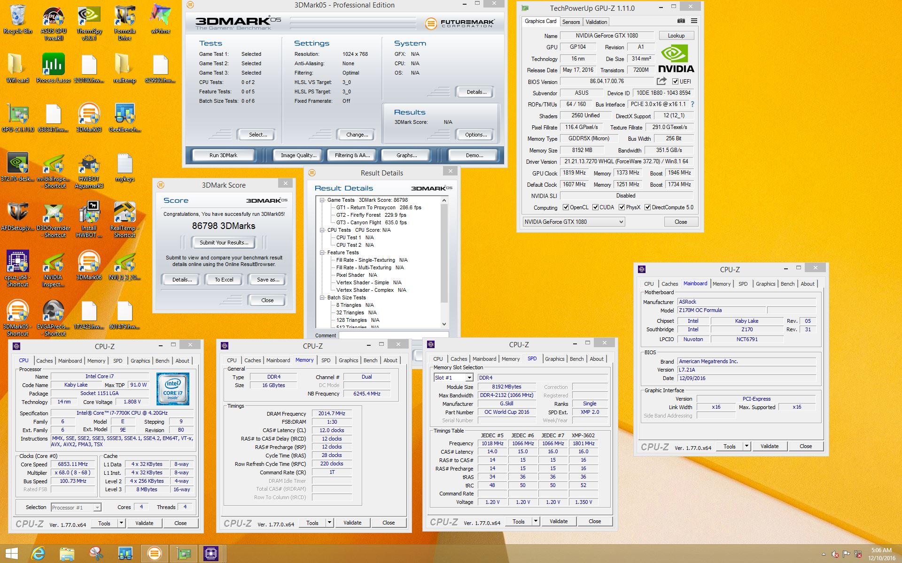Open the Windows Start button
This screenshot has height=563, width=902.
[x=11, y=554]
